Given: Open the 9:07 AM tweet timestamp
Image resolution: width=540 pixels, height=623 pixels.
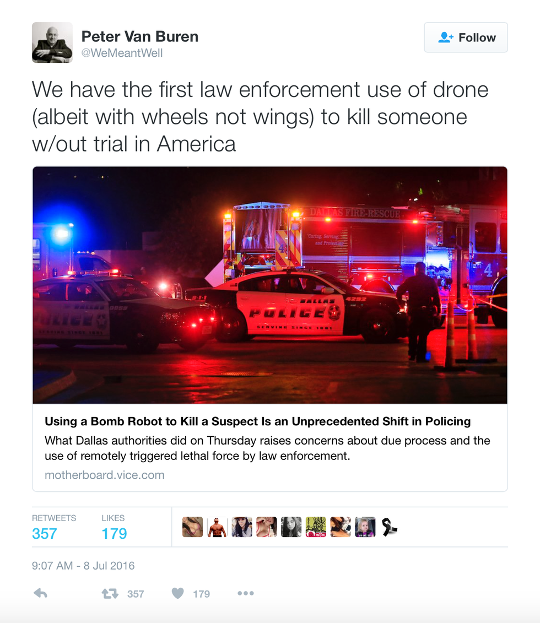Looking at the screenshot, I should [x=83, y=565].
